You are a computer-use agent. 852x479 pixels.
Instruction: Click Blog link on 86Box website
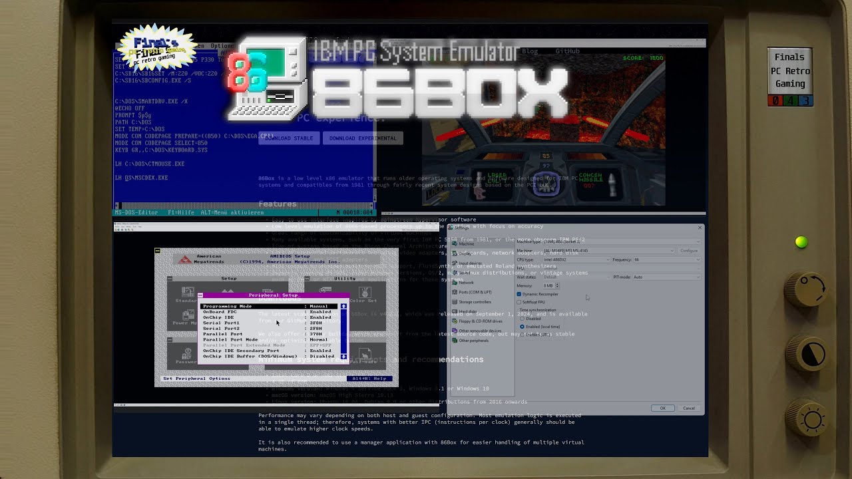pyautogui.click(x=530, y=51)
